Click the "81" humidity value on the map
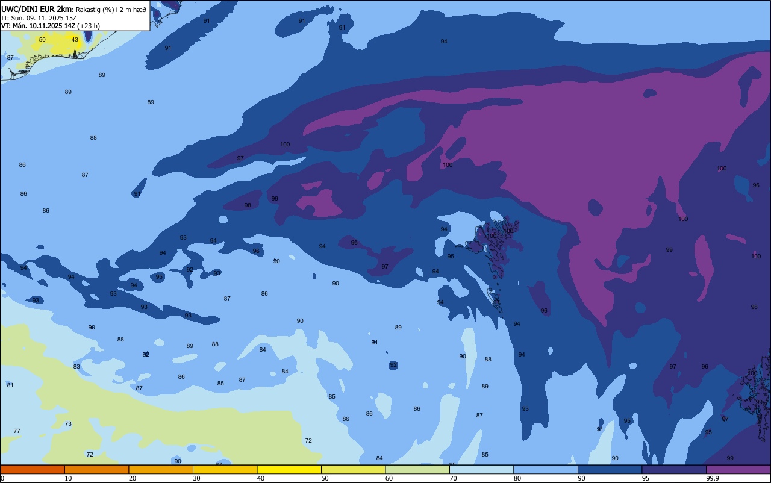This screenshot has height=483, width=771. click(10, 385)
